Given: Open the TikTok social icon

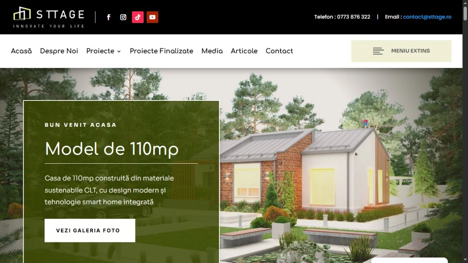Looking at the screenshot, I should 138,17.
